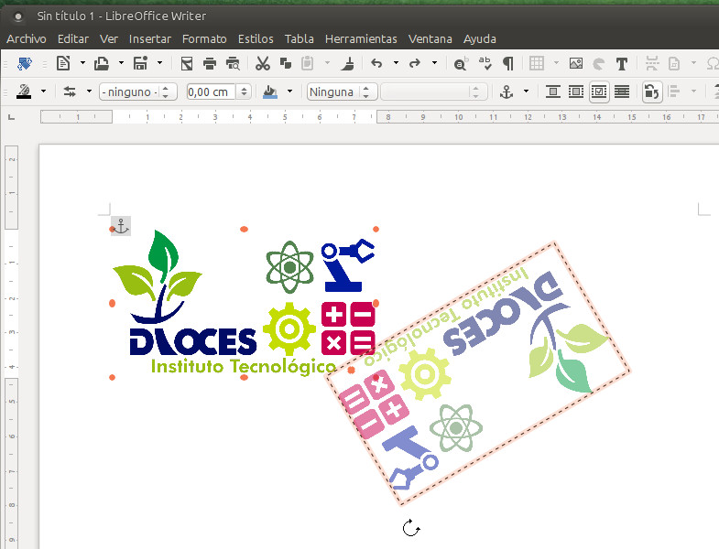Open the line style '- ninguno -' combo box
The width and height of the screenshot is (719, 549).
(x=138, y=91)
